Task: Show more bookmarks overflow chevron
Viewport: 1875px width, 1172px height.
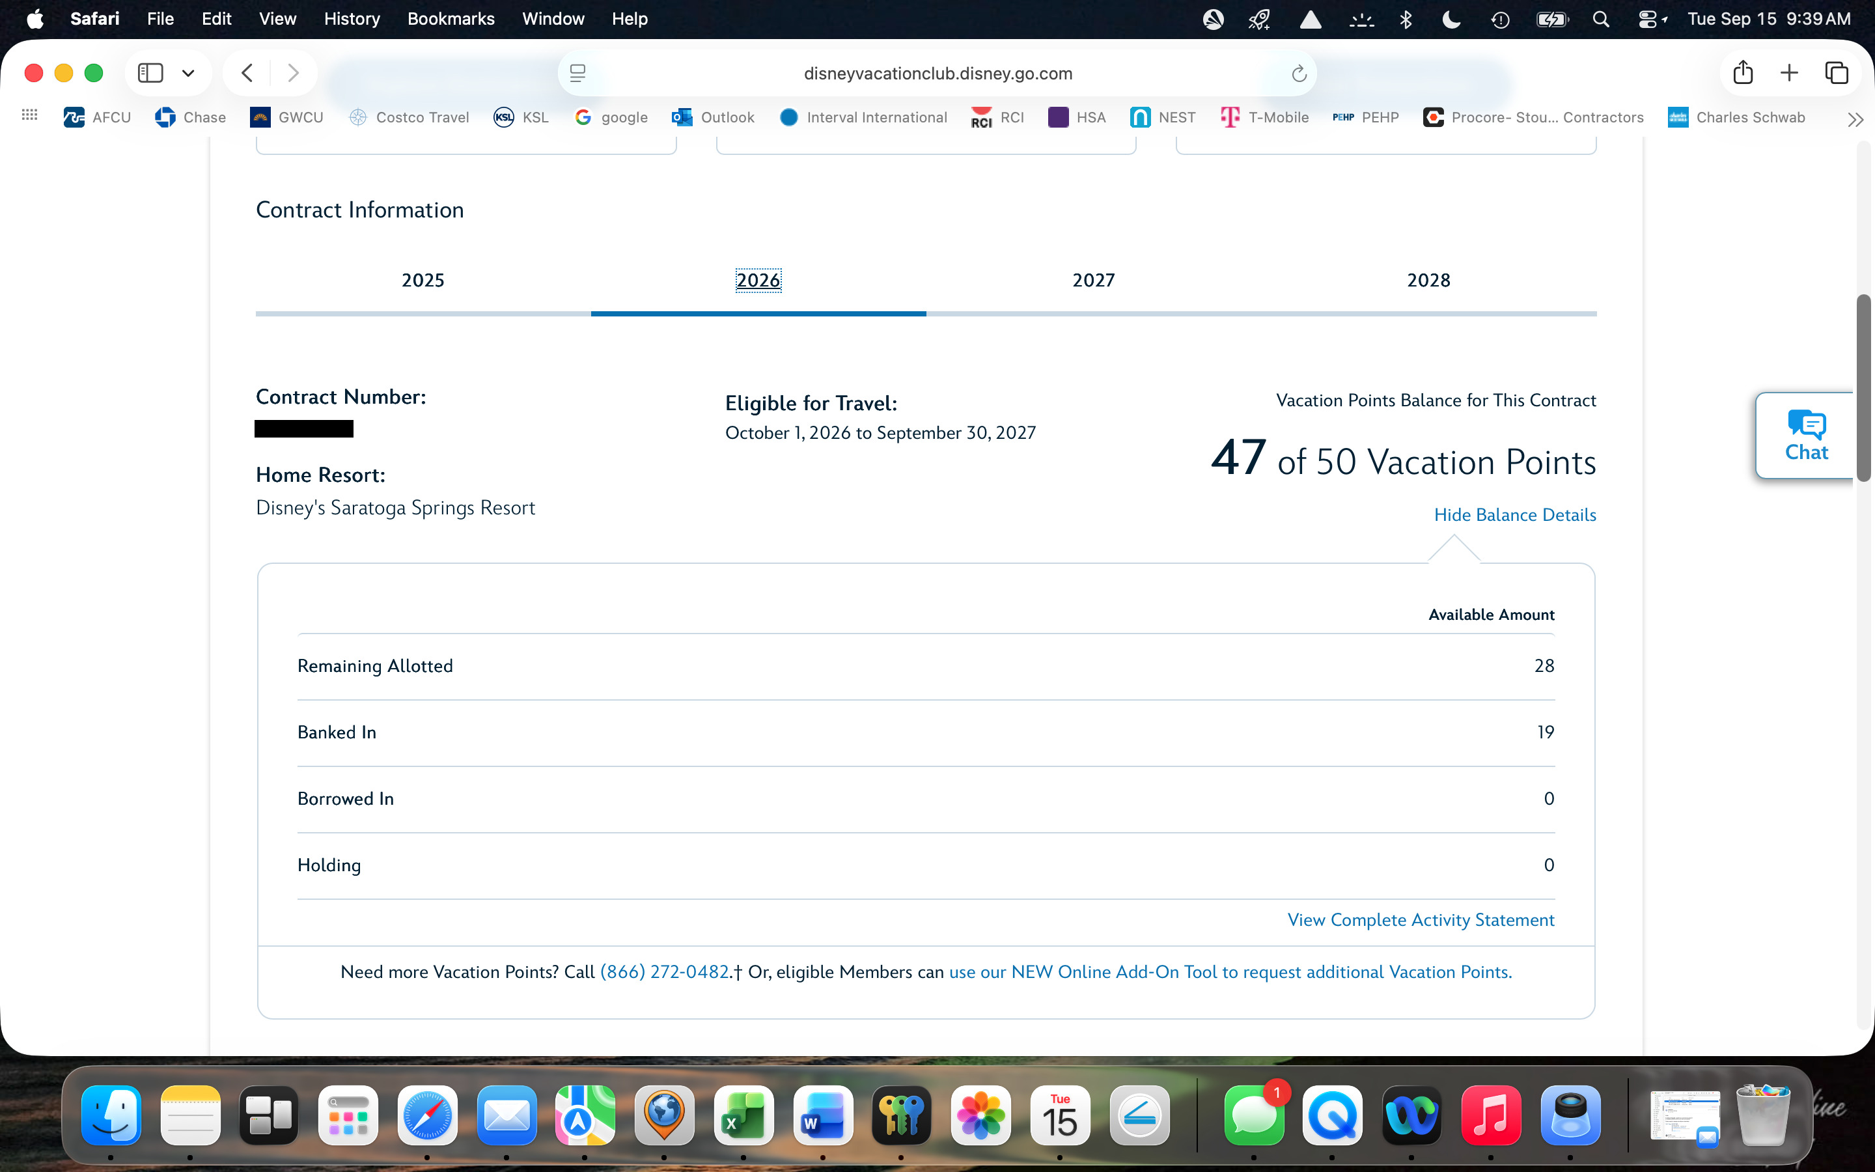Action: (1854, 119)
